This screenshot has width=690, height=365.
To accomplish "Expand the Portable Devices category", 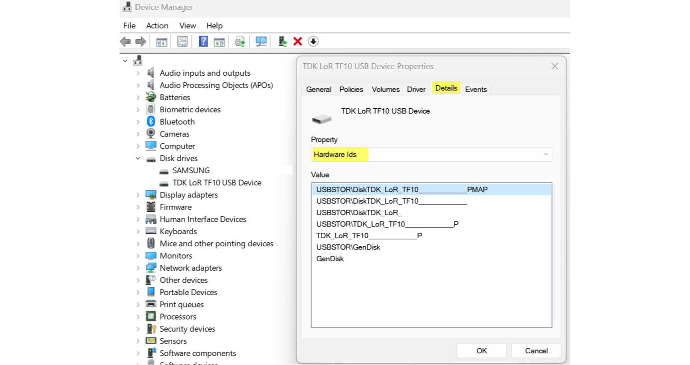I will 138,292.
